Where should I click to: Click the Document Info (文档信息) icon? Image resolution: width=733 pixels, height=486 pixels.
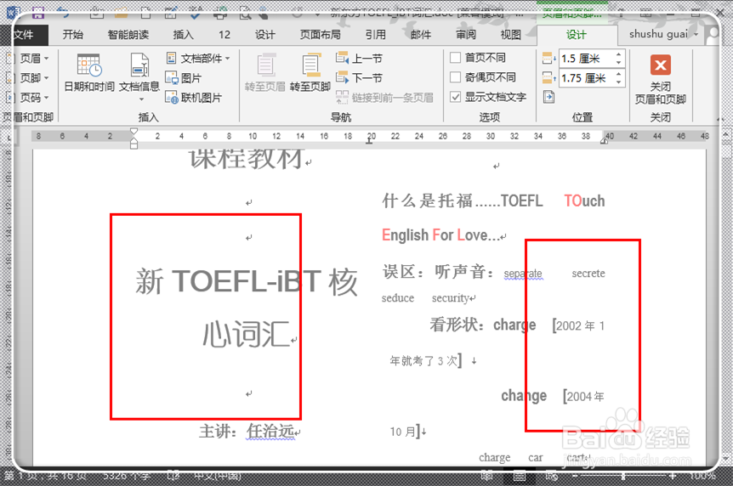pyautogui.click(x=139, y=65)
